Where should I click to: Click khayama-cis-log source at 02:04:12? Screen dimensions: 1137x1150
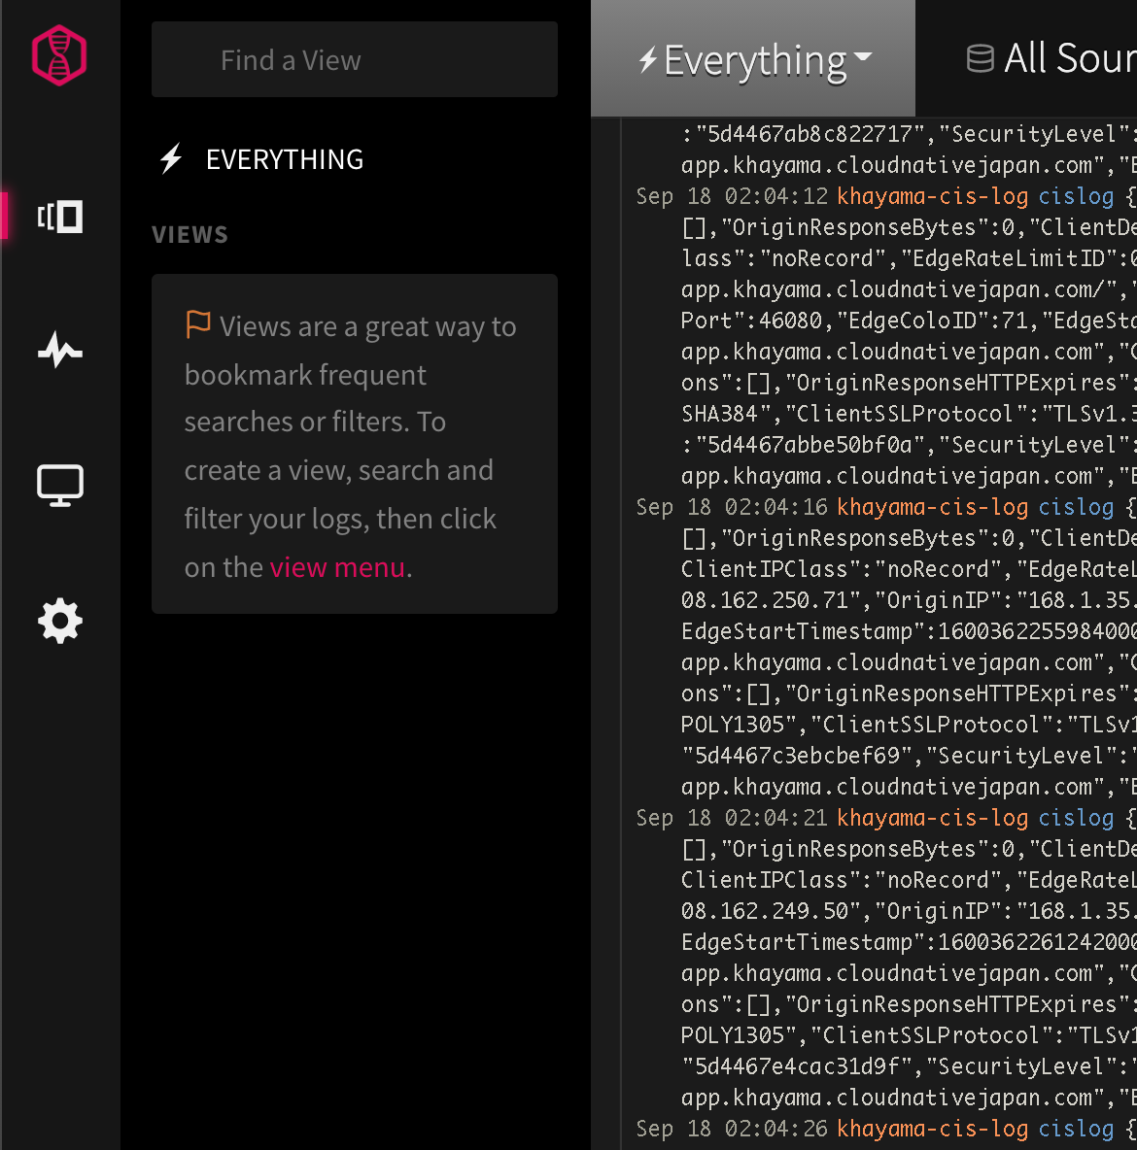(x=932, y=196)
